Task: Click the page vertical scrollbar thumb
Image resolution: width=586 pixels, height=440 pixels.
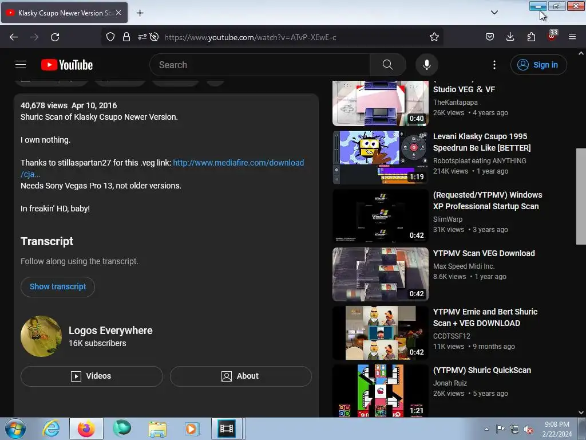Action: 581,197
